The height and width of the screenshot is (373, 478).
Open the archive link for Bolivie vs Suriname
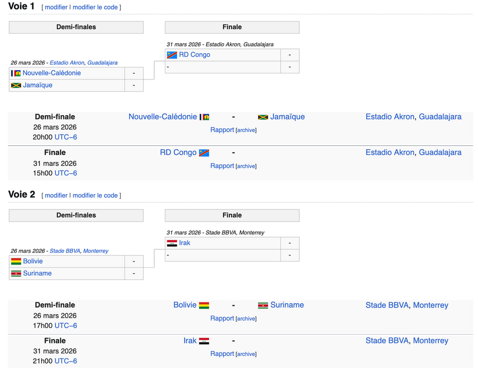coord(246,318)
